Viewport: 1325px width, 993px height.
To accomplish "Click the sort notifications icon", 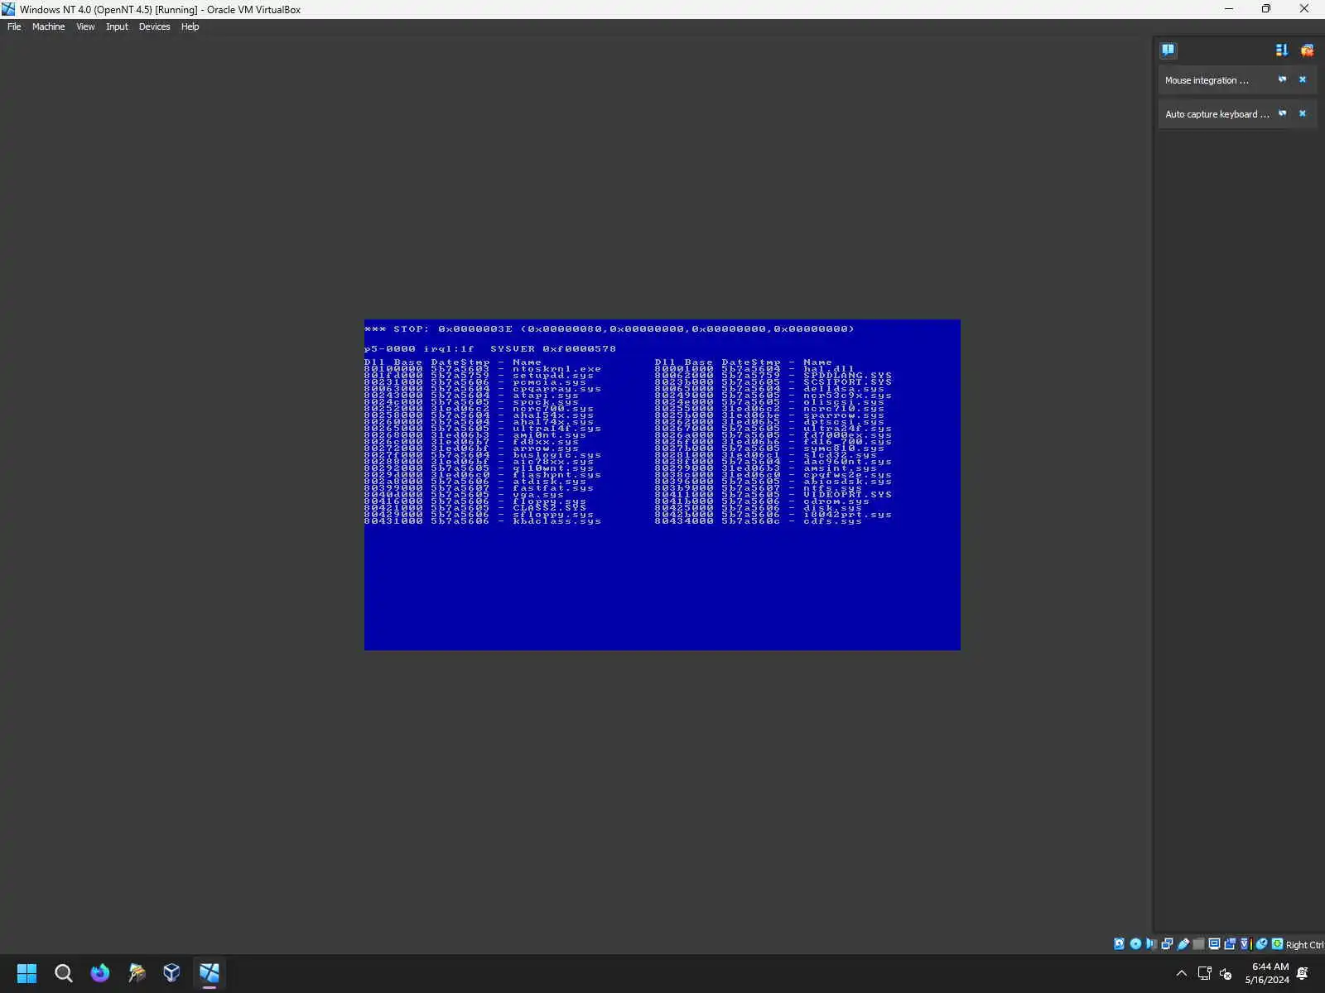I will (1282, 50).
